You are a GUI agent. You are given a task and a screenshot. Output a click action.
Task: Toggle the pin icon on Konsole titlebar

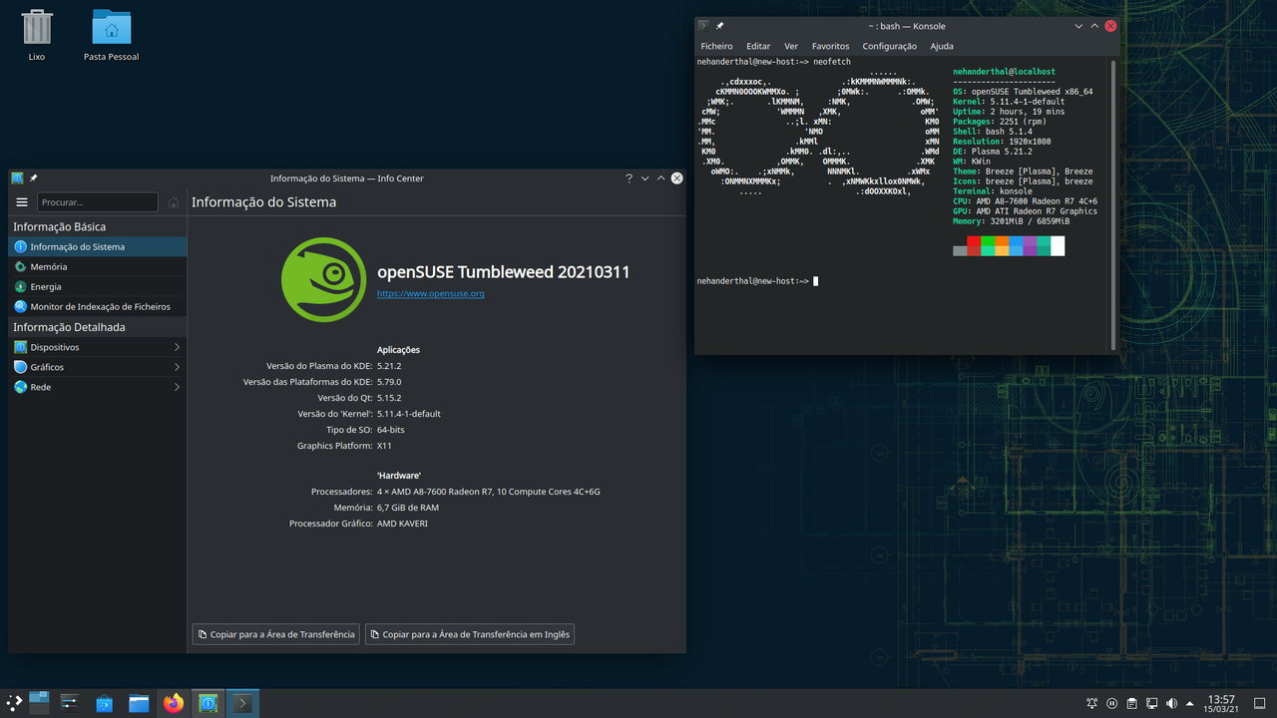(x=719, y=26)
